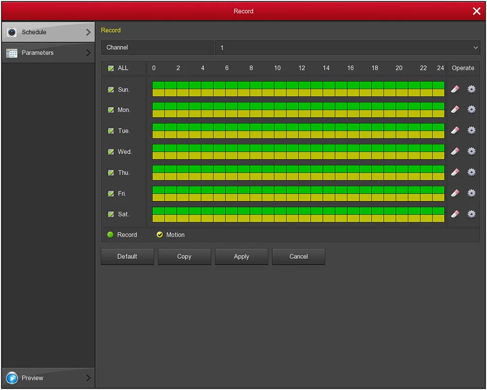Expand the Schedule menu chevron
Image resolution: width=487 pixels, height=390 pixels.
coord(88,32)
